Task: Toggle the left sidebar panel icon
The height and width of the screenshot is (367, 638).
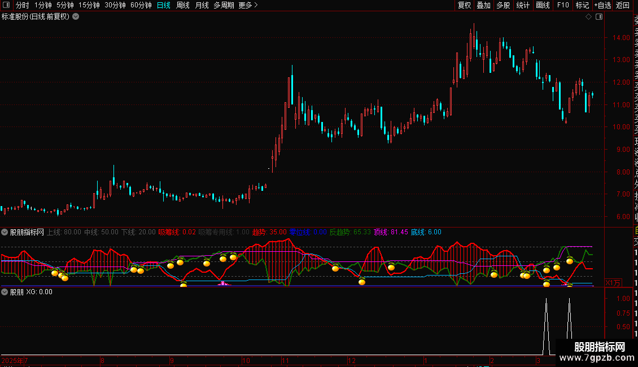Action: pyautogui.click(x=6, y=5)
